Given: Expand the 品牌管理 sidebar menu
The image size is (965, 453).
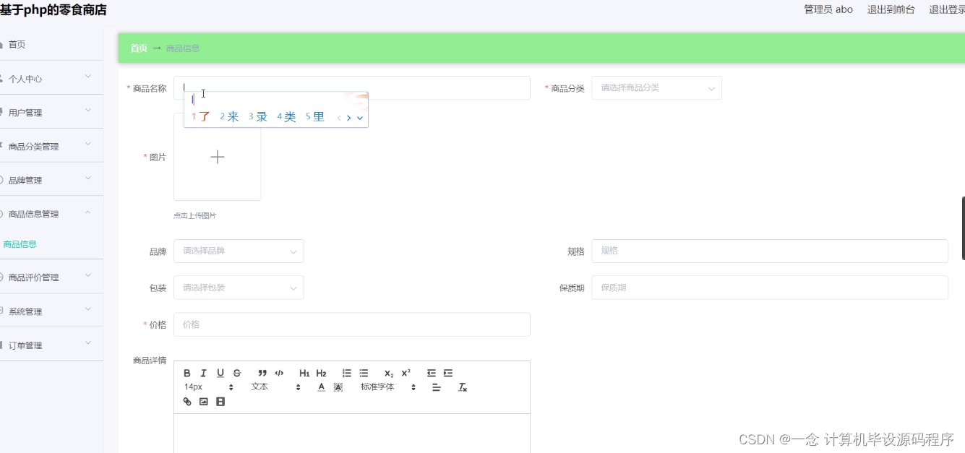Looking at the screenshot, I should point(51,179).
